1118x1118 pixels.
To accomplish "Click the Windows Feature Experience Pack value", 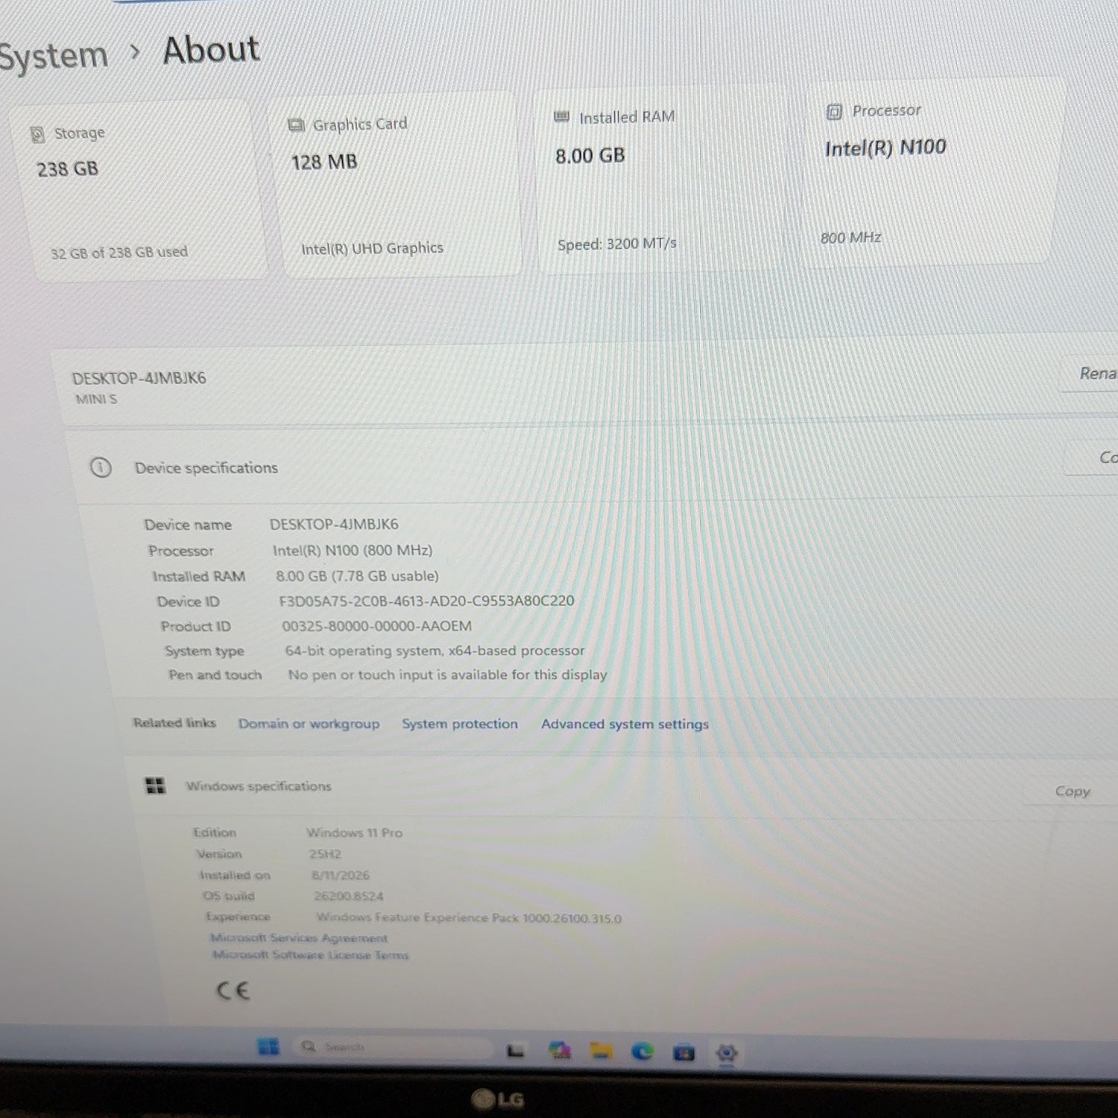I will coord(469,918).
